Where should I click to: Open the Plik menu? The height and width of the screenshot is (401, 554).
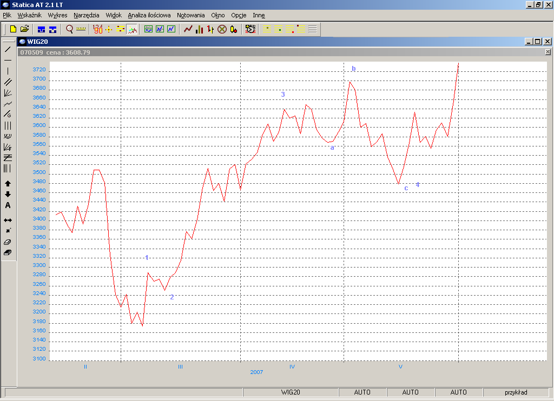pos(7,15)
